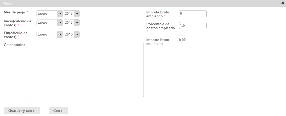Click the required Importe bruto empleado label

click(x=158, y=14)
